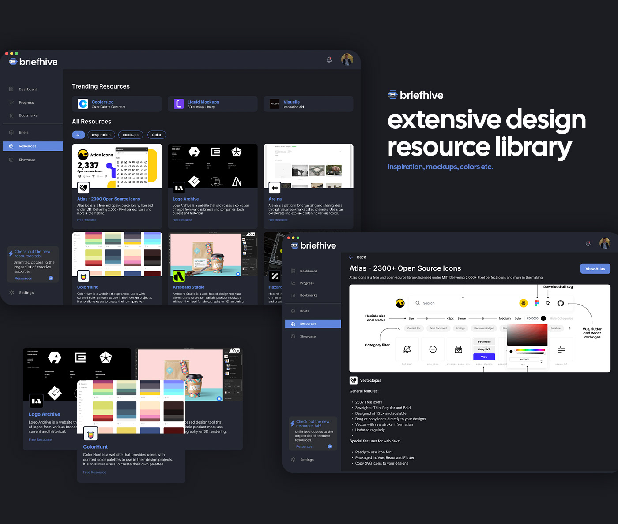Click the GitHub icon in Atlas preview

[561, 303]
